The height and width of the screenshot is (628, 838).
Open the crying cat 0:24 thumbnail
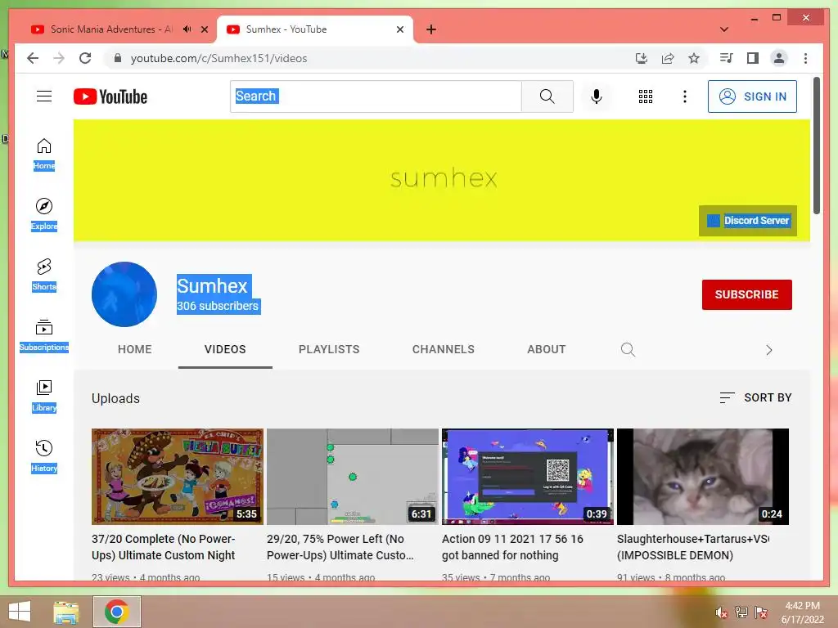tap(703, 477)
